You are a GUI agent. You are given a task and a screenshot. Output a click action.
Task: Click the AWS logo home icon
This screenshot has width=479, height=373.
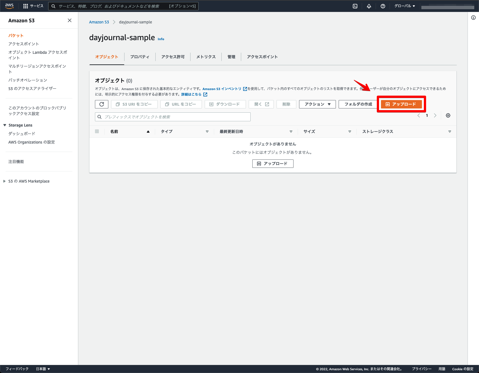(9, 6)
